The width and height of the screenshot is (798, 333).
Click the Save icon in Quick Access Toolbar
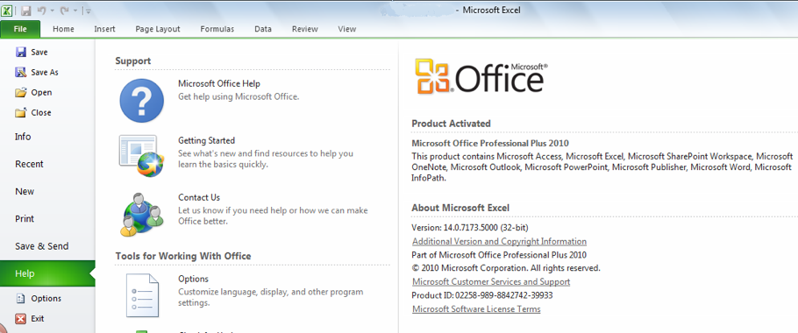click(x=25, y=11)
